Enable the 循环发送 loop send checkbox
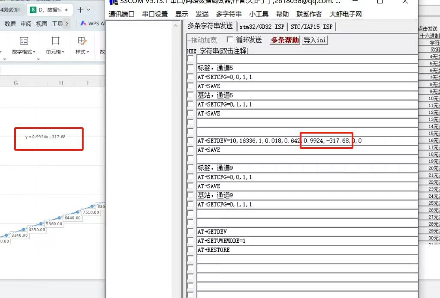Viewport: 440px width, 298px height. [x=230, y=40]
